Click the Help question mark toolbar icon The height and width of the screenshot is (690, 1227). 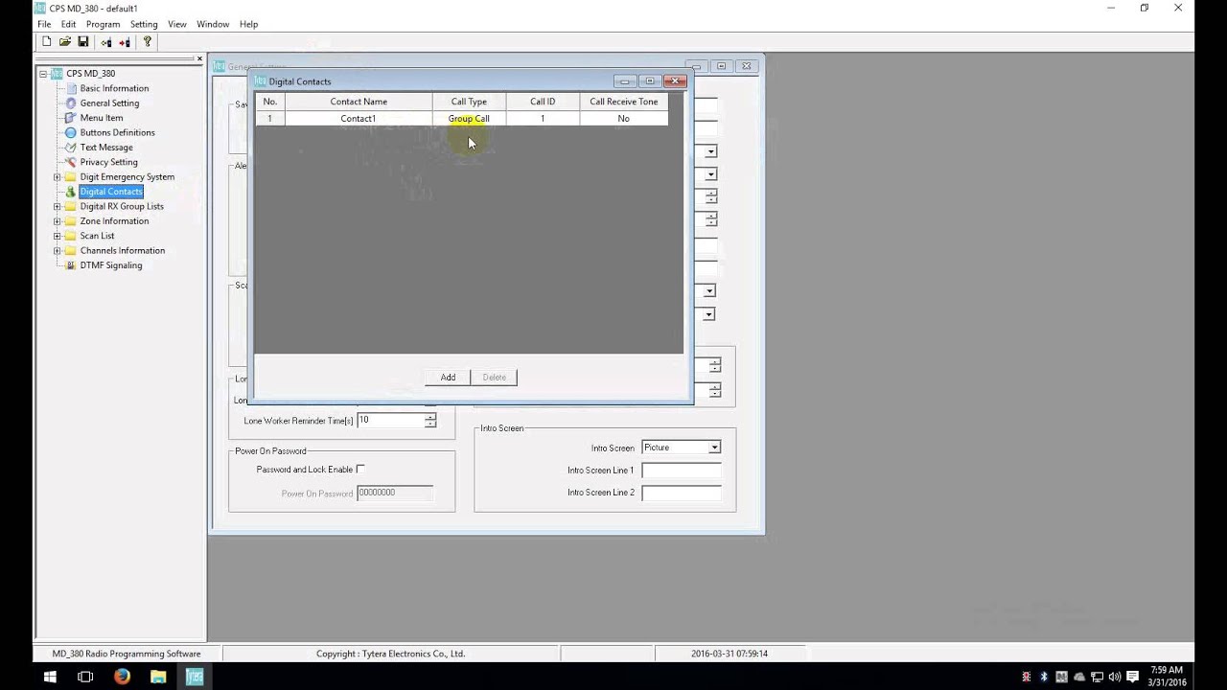pyautogui.click(x=147, y=42)
